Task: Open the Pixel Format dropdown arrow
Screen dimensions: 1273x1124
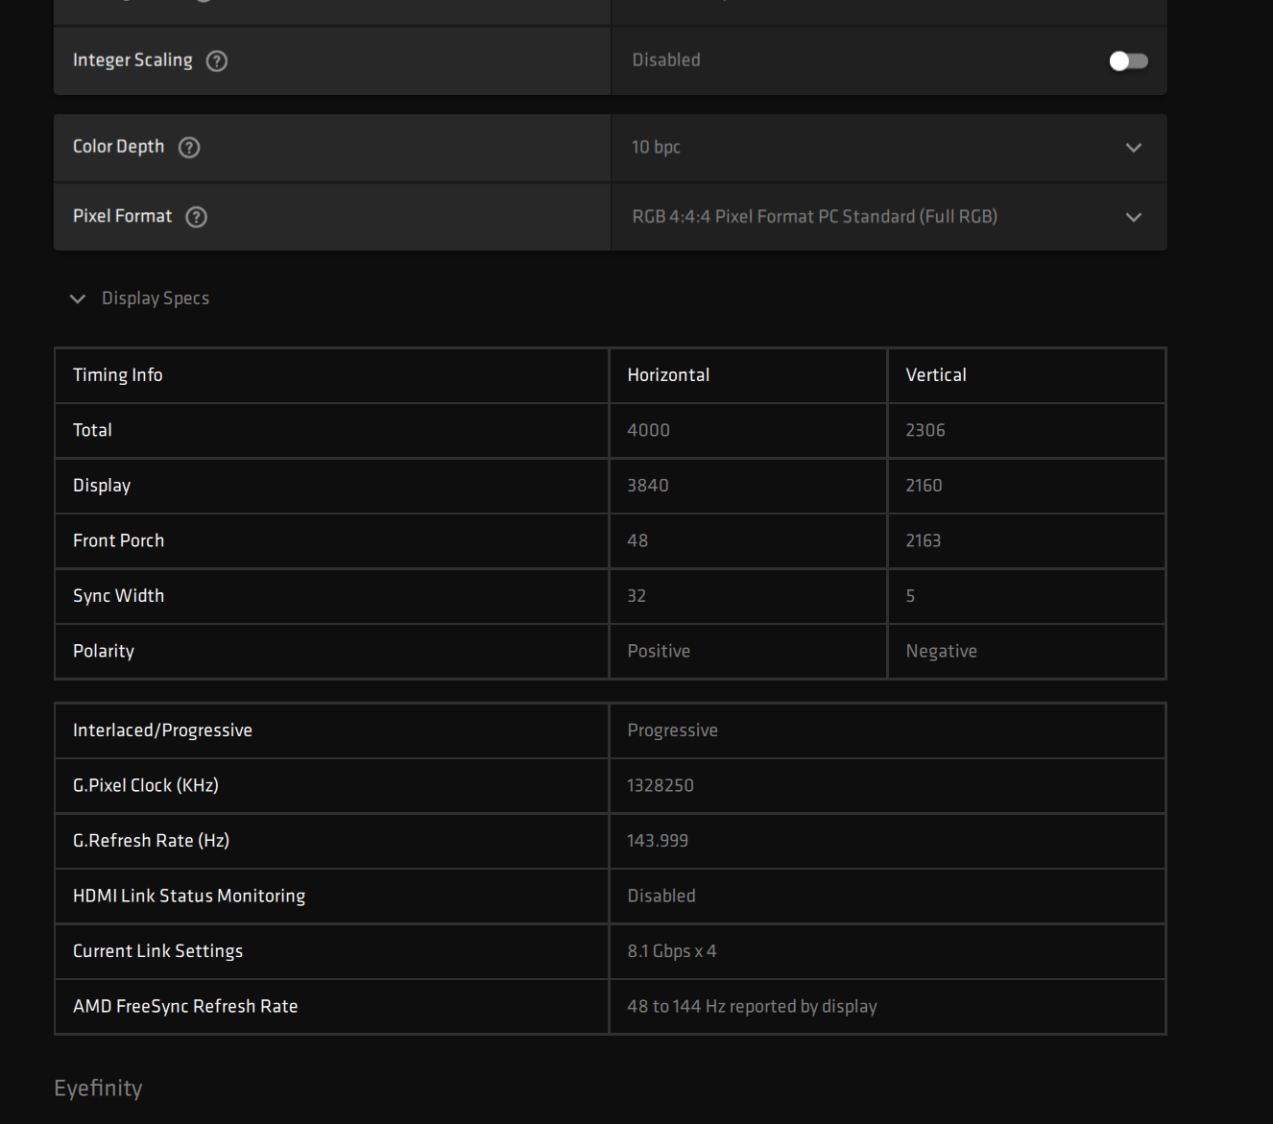Action: click(1134, 217)
